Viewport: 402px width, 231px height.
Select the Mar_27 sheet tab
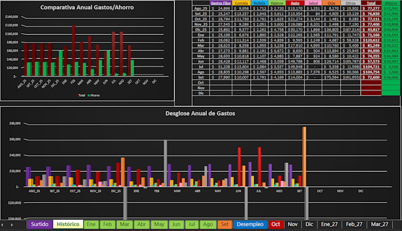coord(380,225)
